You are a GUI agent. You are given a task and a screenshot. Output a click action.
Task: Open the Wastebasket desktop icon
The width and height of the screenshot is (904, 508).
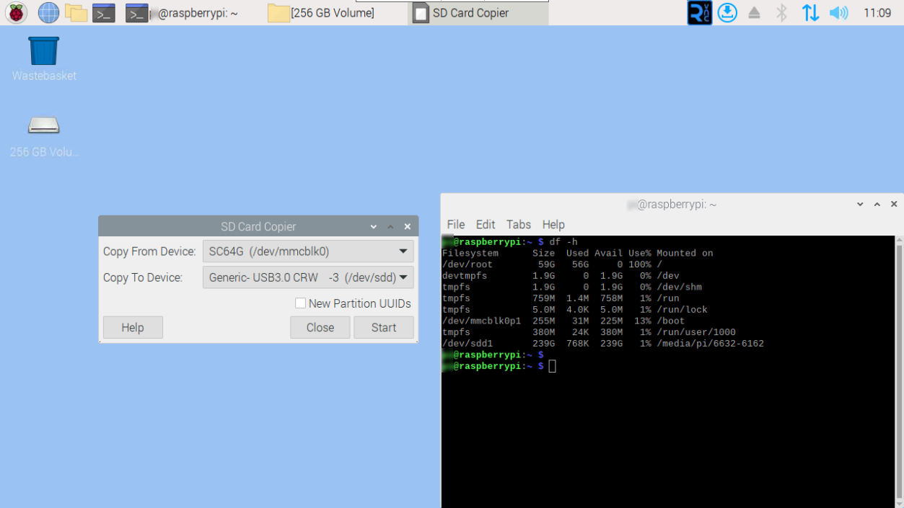pos(44,52)
